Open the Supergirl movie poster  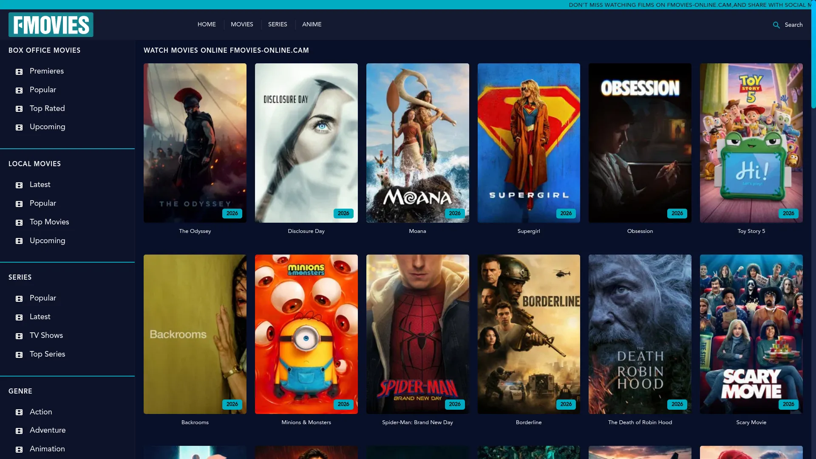pyautogui.click(x=529, y=143)
